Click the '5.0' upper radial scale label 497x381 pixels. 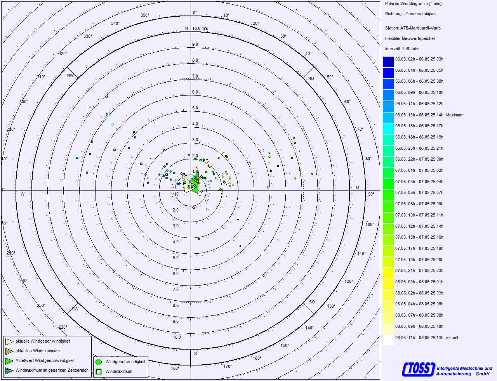195,108
